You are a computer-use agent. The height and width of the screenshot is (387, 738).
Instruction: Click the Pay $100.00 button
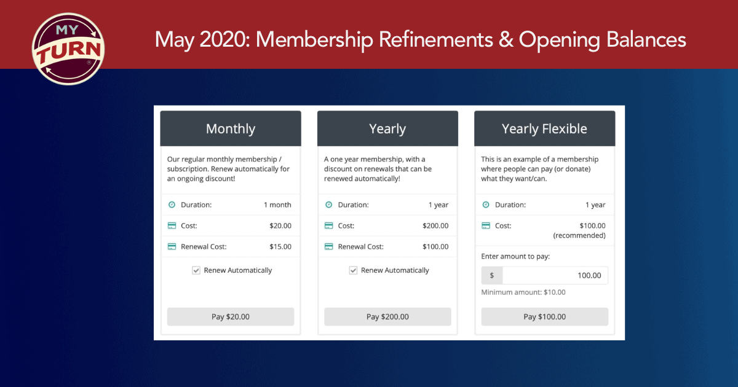pyautogui.click(x=544, y=316)
